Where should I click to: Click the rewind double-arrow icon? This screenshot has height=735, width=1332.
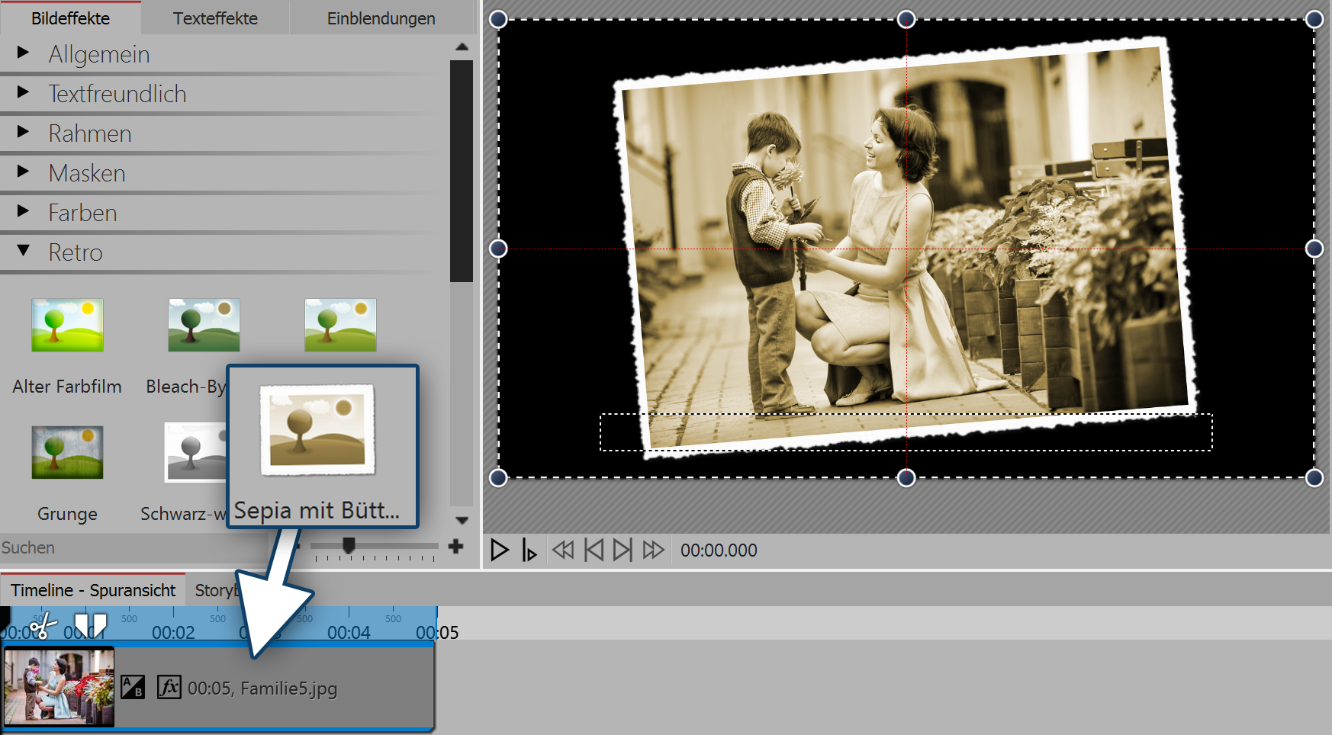click(x=563, y=550)
